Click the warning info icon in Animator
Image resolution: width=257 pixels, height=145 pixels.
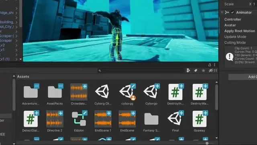tap(230, 57)
